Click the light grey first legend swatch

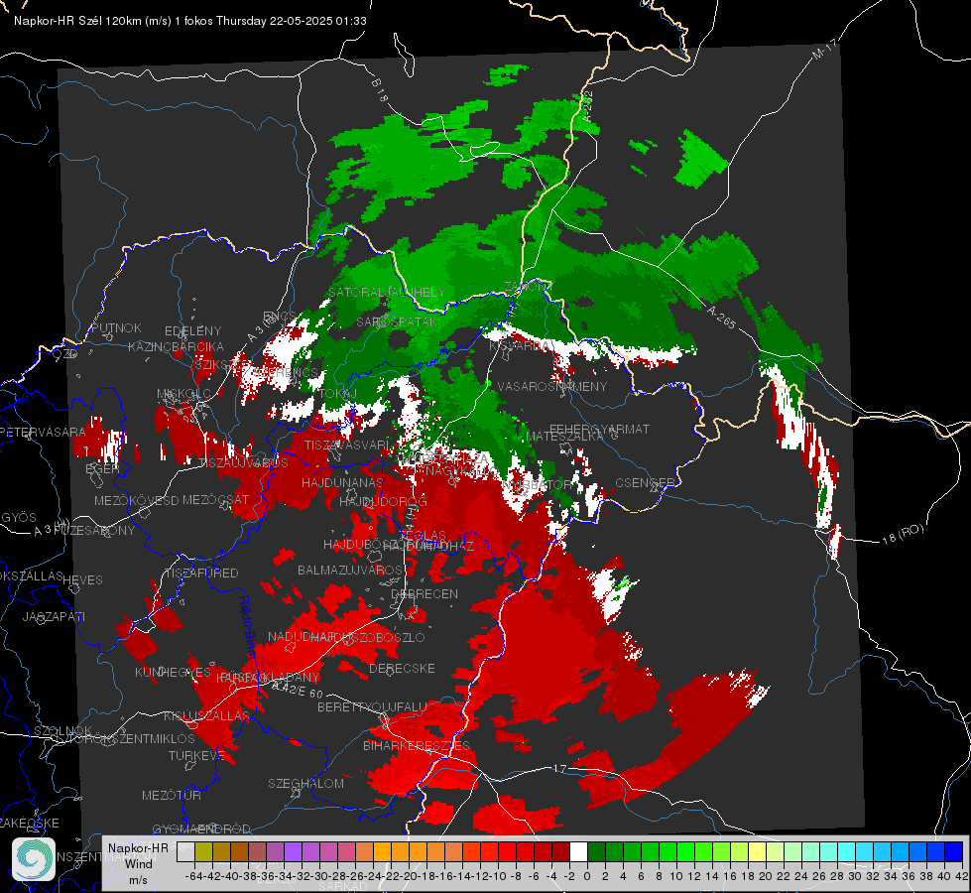coord(185,851)
